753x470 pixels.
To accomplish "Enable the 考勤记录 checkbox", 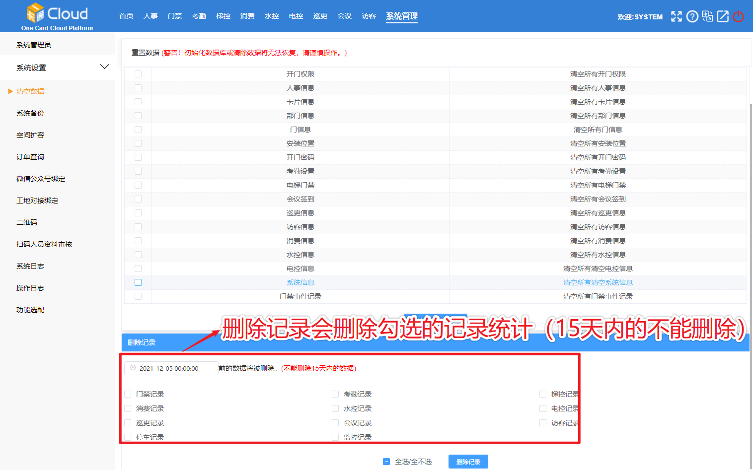I will (335, 394).
